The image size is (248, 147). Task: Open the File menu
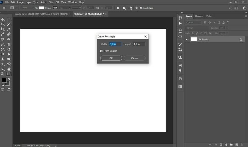(x=7, y=2)
